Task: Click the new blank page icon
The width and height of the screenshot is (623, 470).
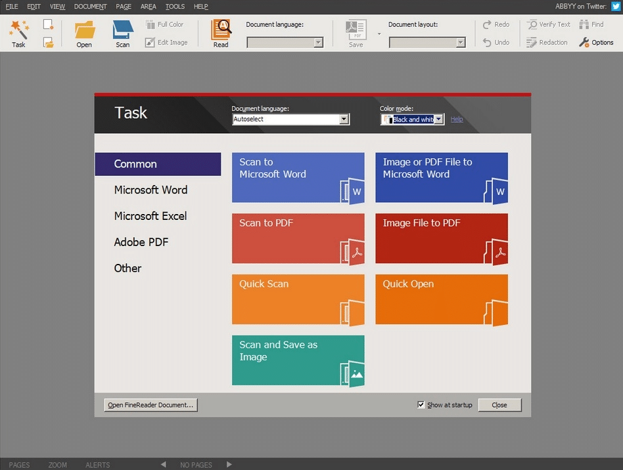Action: [48, 24]
